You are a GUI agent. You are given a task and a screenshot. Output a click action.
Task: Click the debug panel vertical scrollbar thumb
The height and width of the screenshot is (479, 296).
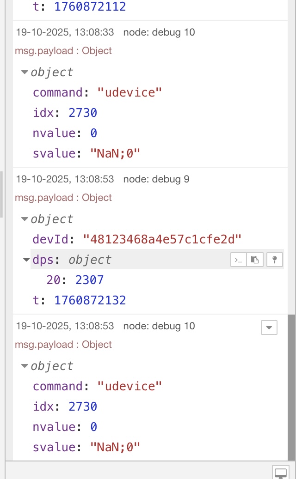[291, 387]
